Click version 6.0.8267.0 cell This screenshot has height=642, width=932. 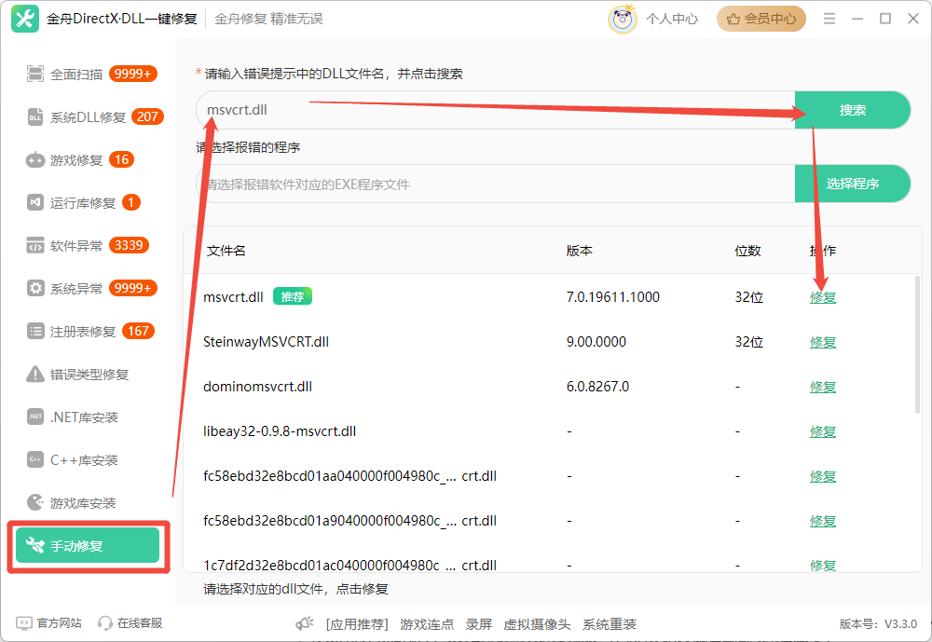[597, 387]
